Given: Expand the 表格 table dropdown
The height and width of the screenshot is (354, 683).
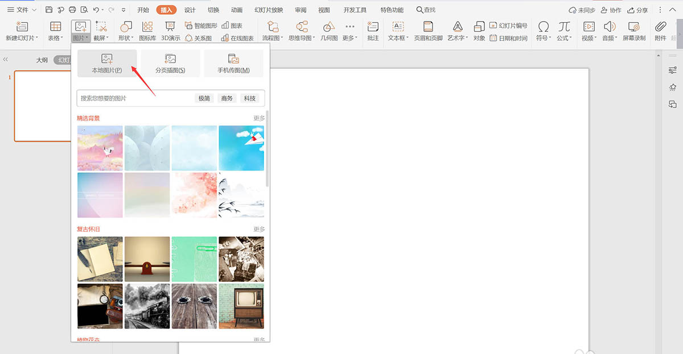Looking at the screenshot, I should coord(55,31).
